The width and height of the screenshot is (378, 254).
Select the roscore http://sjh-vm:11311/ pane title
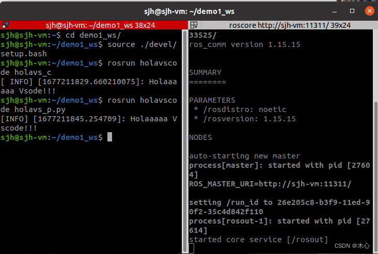click(x=290, y=25)
